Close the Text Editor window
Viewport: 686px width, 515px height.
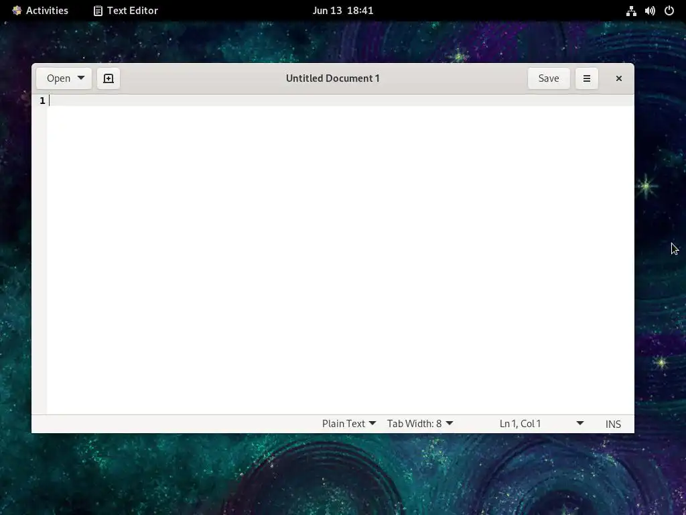coord(618,78)
